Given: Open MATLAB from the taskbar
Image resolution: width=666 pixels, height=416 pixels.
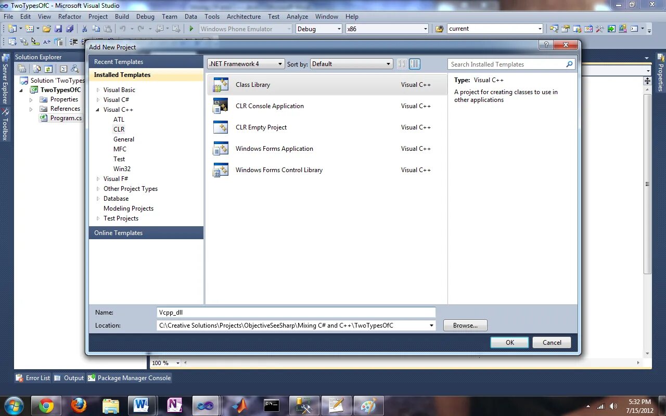Looking at the screenshot, I should click(x=239, y=406).
